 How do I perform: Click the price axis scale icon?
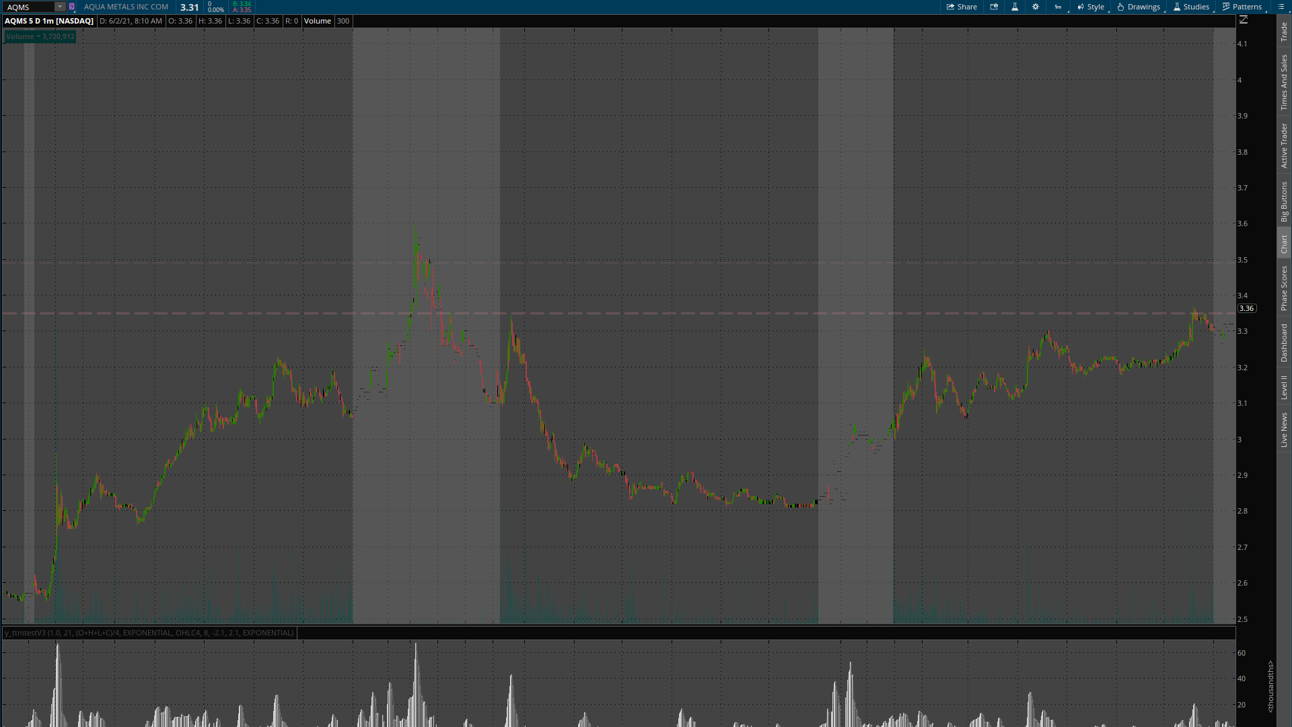pos(1244,20)
